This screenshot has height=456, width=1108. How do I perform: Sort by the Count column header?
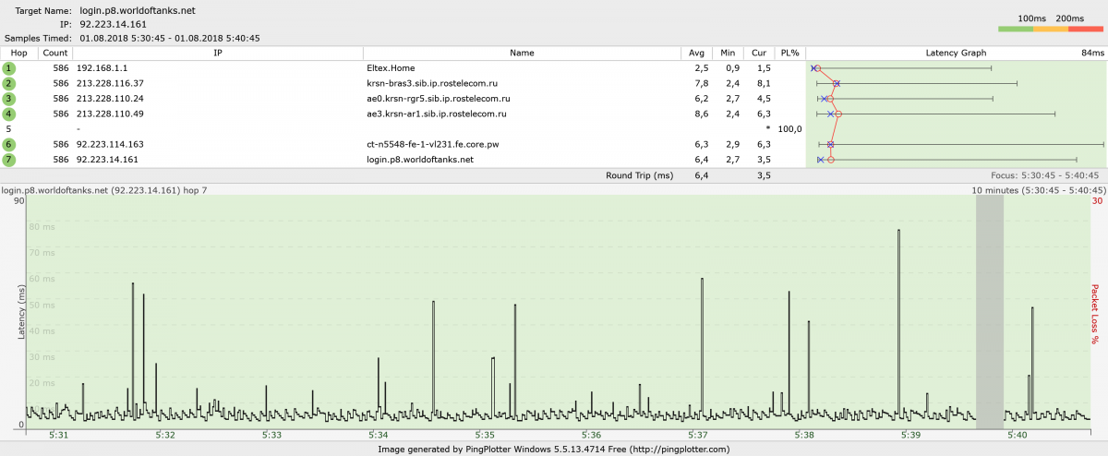coord(54,54)
